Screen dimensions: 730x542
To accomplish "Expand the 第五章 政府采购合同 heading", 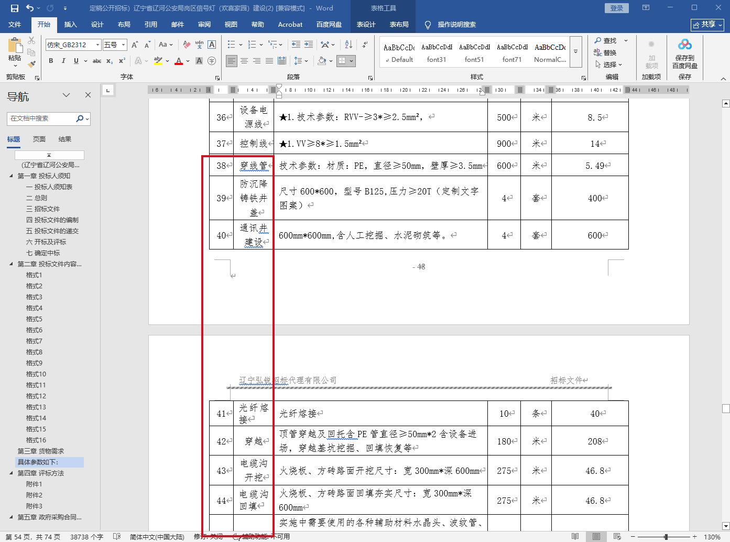I will [x=11, y=517].
